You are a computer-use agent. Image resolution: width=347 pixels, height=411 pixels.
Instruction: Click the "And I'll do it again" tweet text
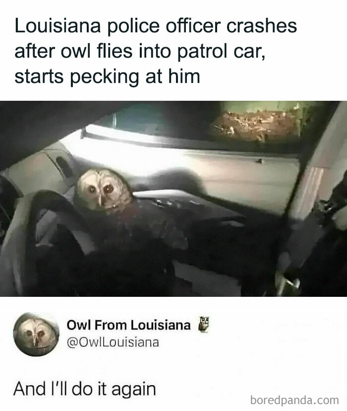85,389
